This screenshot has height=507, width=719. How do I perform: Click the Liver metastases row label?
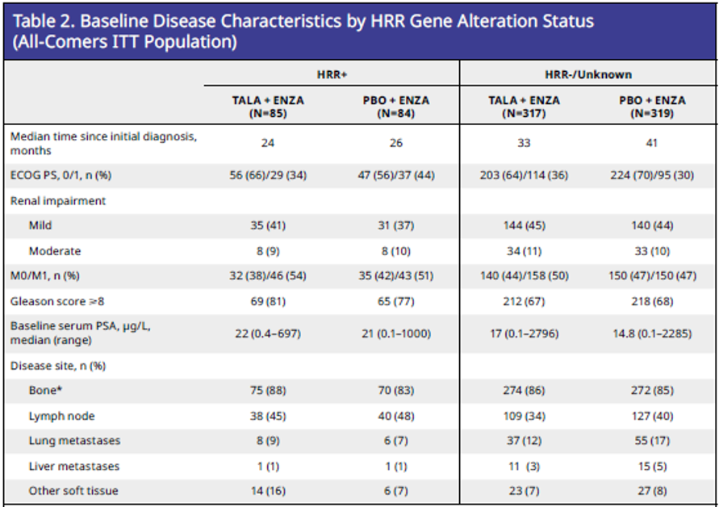point(74,466)
